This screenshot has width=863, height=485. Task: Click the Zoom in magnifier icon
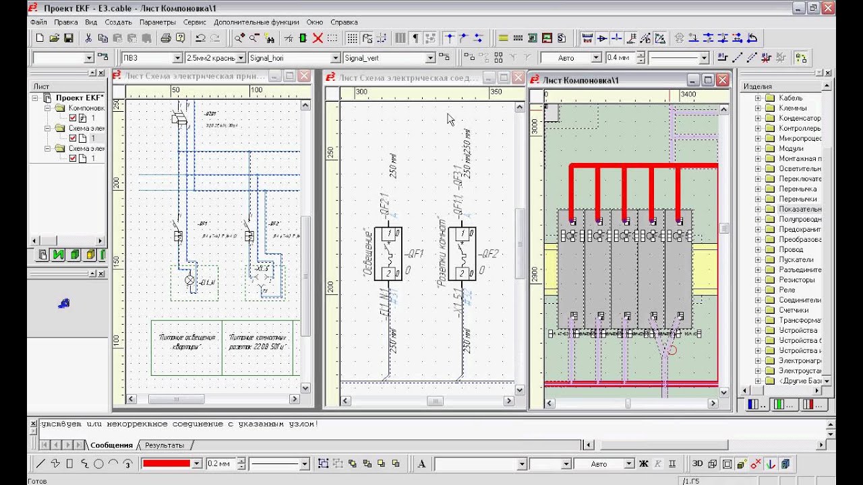pos(239,38)
